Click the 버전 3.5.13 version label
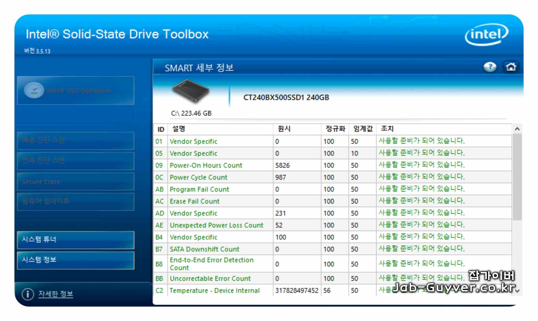Screen dimensions: 538x321 [37, 51]
